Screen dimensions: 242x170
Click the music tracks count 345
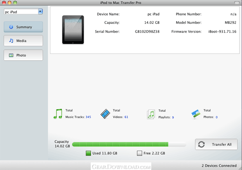point(88,117)
